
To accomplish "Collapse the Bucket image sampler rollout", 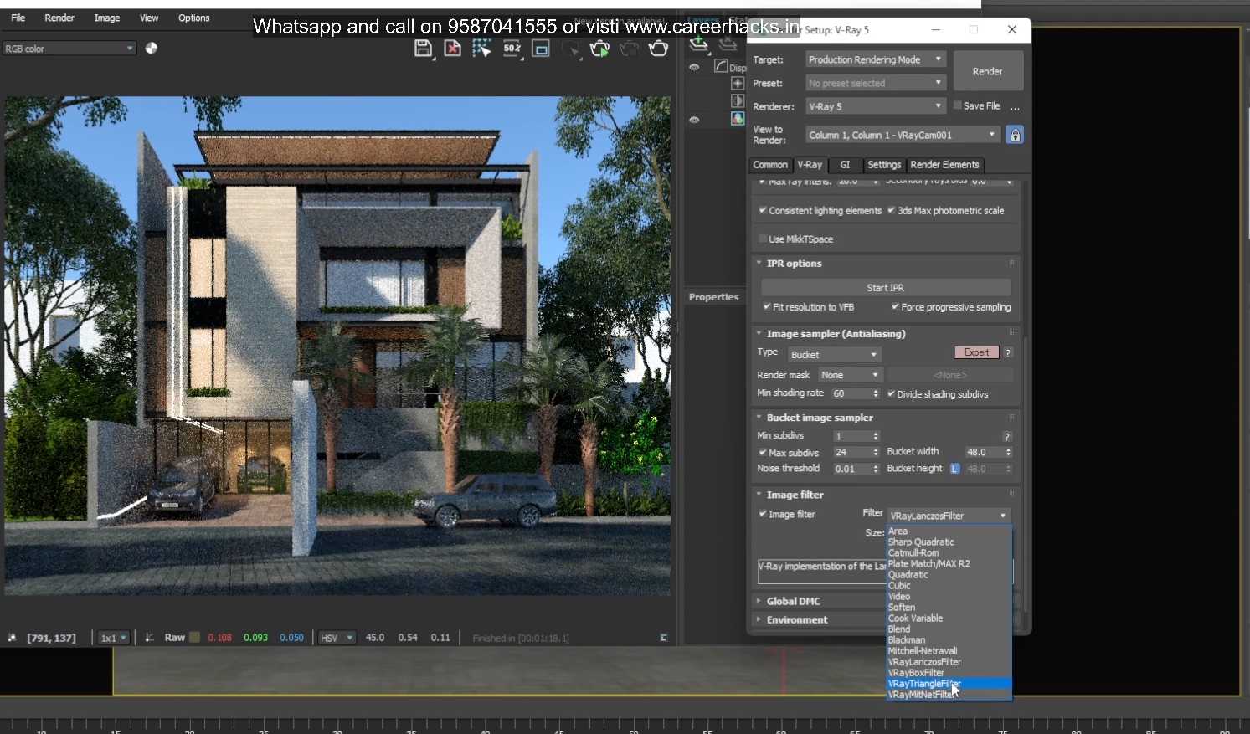I will click(759, 417).
